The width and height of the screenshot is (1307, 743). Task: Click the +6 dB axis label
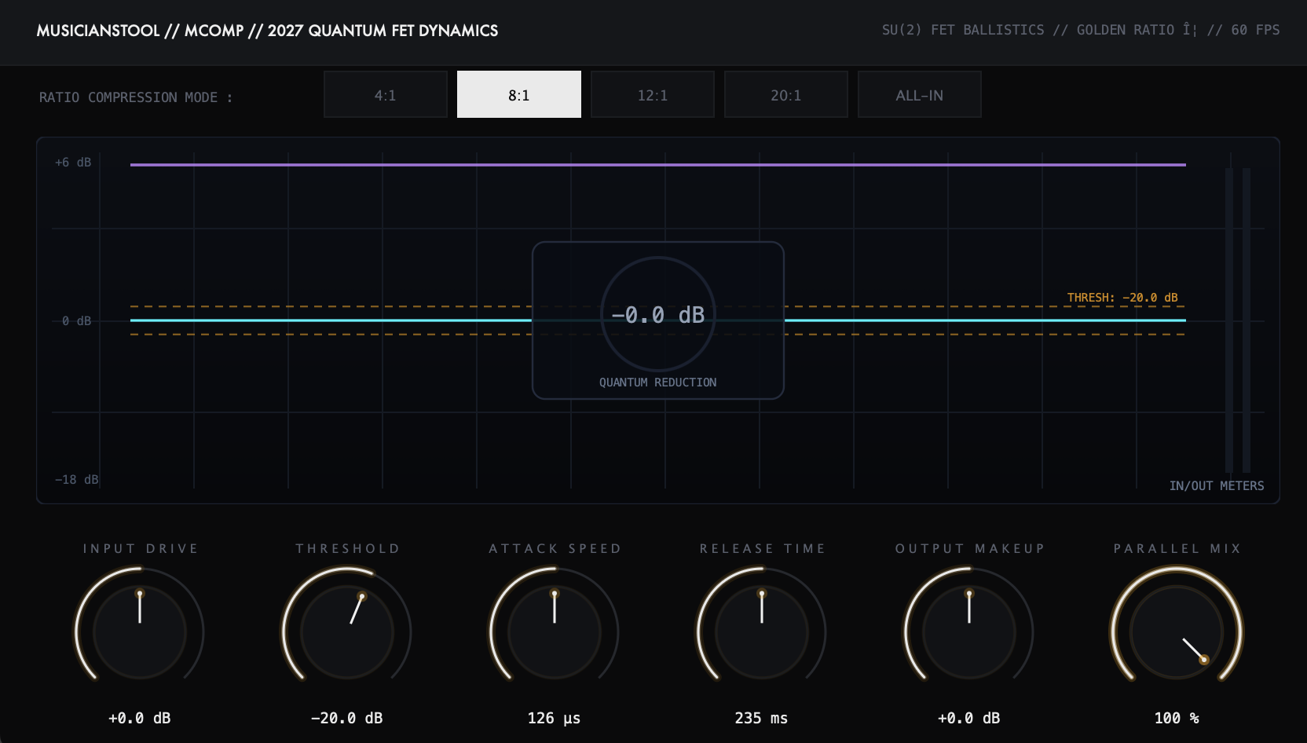[73, 163]
